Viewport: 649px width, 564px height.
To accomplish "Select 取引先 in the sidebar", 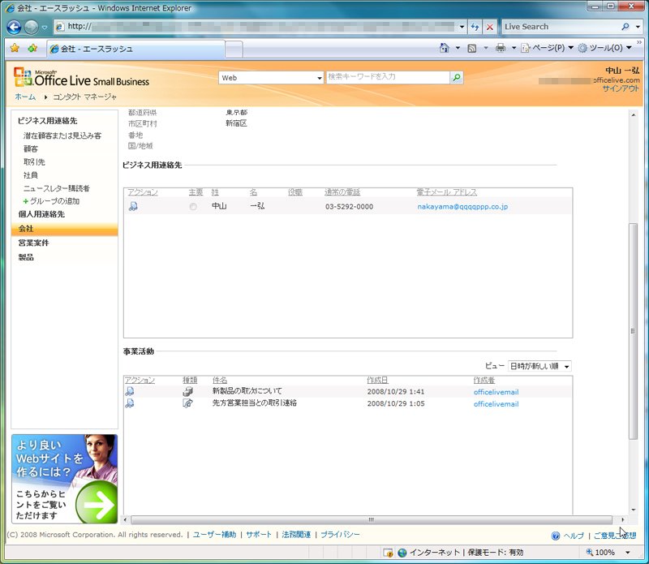I will pos(34,162).
